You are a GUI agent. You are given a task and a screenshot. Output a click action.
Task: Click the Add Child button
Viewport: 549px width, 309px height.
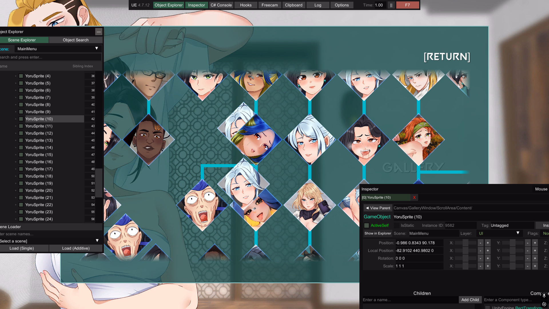470,300
